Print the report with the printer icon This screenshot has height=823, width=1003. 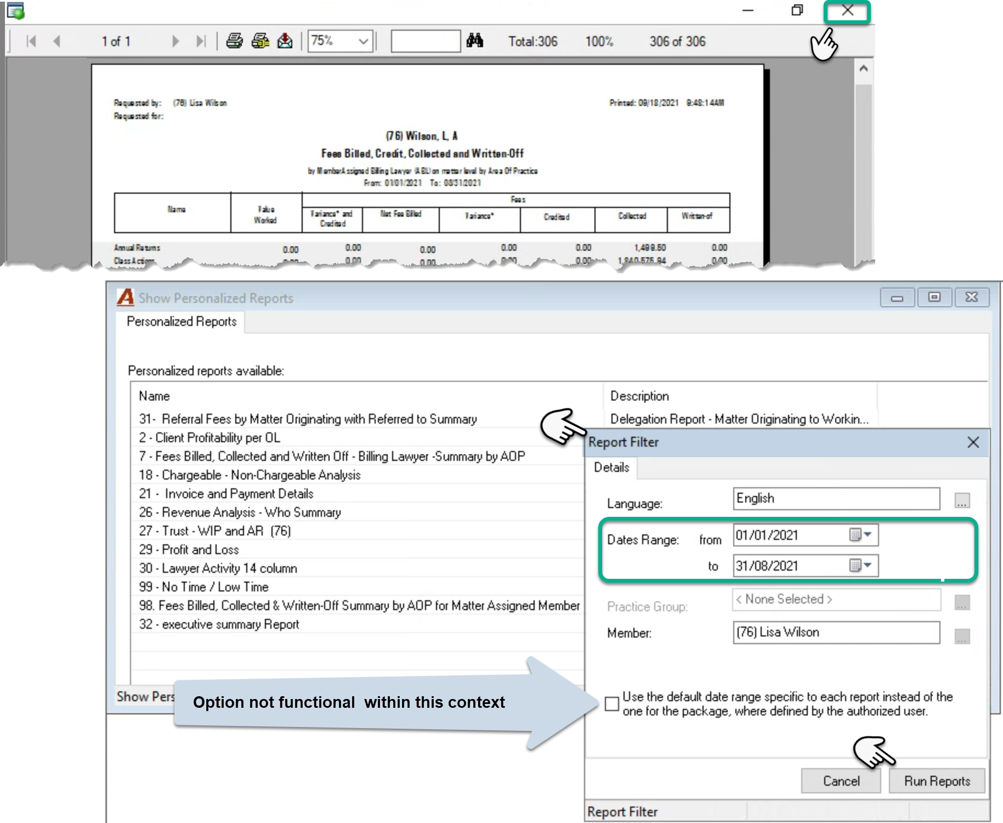click(x=234, y=41)
